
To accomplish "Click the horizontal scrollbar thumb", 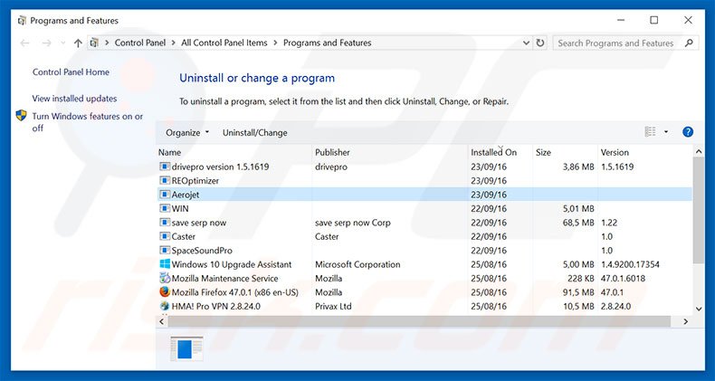I will [x=420, y=321].
